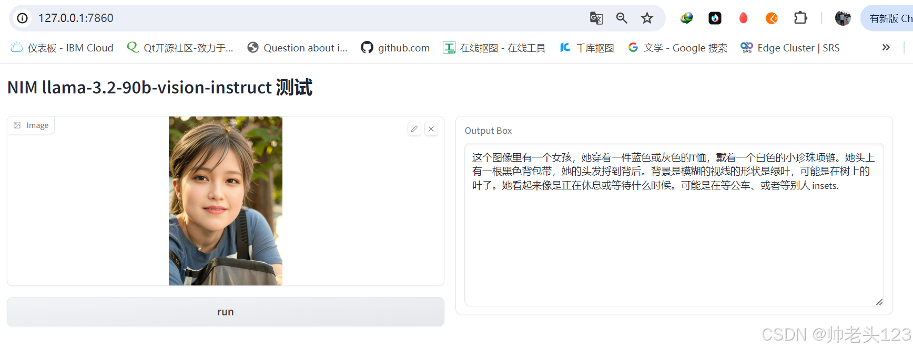This screenshot has width=913, height=350.
Task: Click the address bar URL 127.0.0.1:7860
Action: pos(76,18)
